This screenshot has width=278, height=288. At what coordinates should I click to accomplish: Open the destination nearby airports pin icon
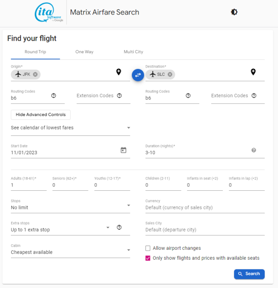pyautogui.click(x=253, y=72)
